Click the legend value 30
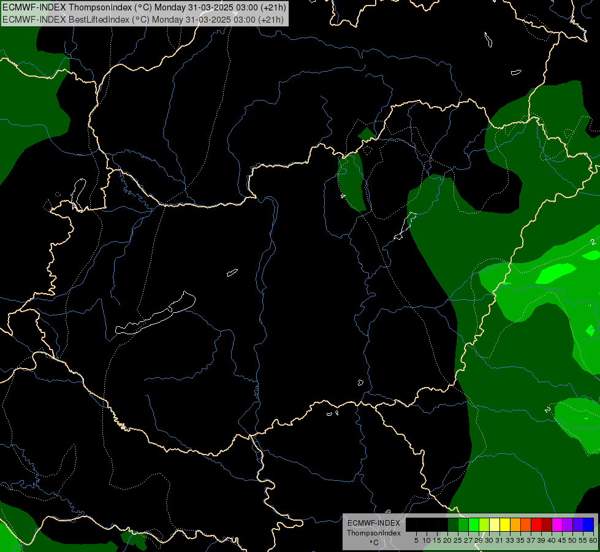 [490, 540]
